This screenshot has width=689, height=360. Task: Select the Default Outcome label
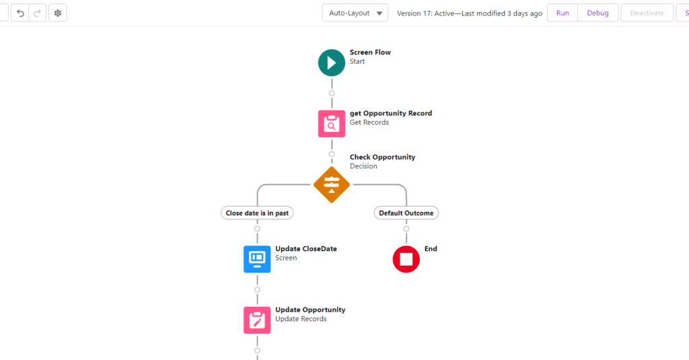pos(406,213)
